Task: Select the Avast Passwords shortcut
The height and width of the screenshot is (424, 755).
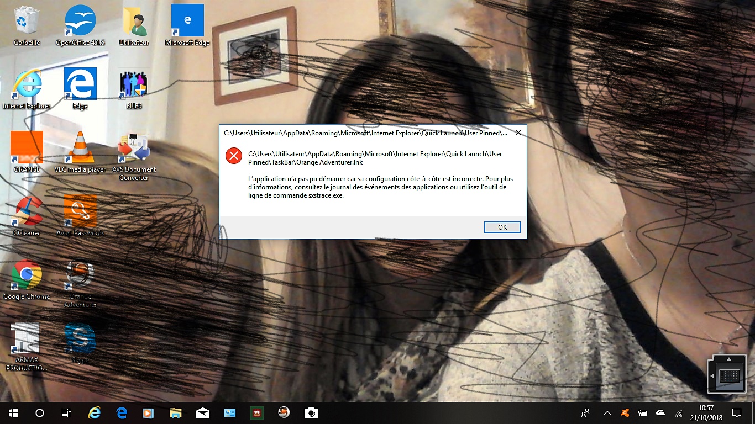Action: (80, 216)
